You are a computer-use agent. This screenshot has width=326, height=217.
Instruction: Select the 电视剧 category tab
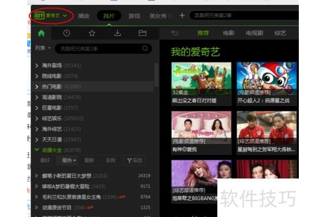(x=254, y=33)
